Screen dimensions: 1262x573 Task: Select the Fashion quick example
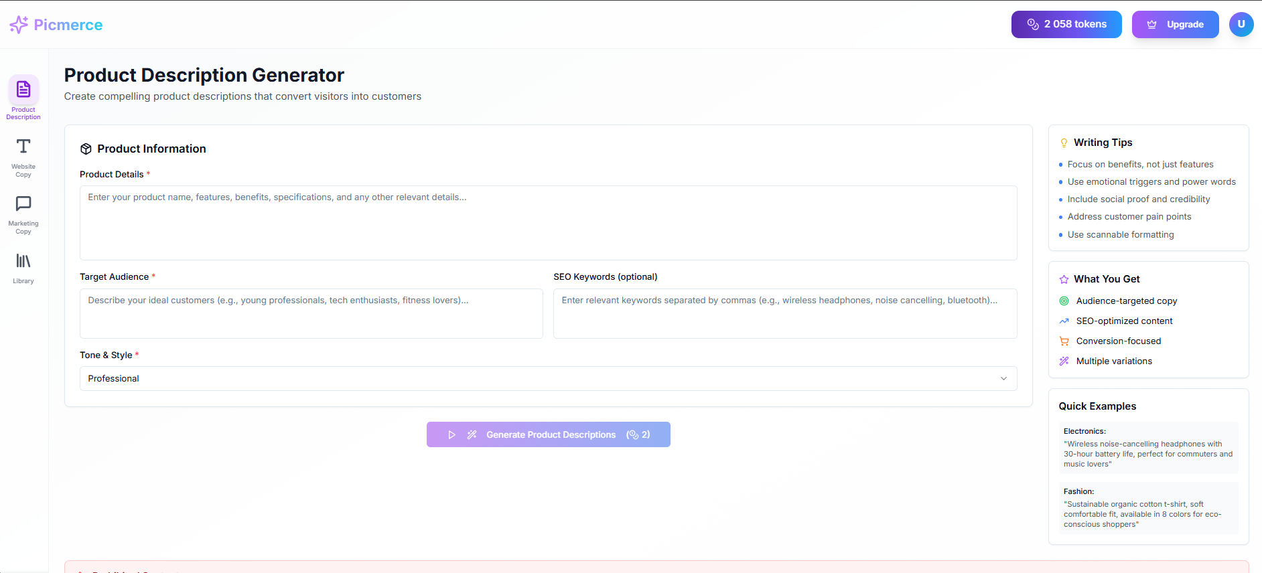pyautogui.click(x=1148, y=508)
